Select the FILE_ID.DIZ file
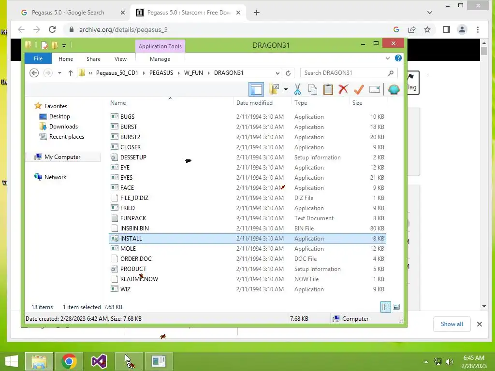Screen dimensions: 495x371 247,198
